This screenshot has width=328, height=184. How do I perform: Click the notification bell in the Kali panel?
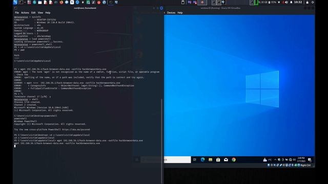pos(291,2)
